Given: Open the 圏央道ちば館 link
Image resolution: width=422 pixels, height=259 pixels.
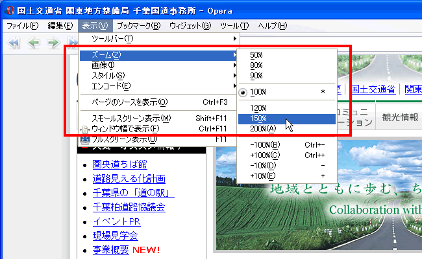Looking at the screenshot, I should (119, 164).
